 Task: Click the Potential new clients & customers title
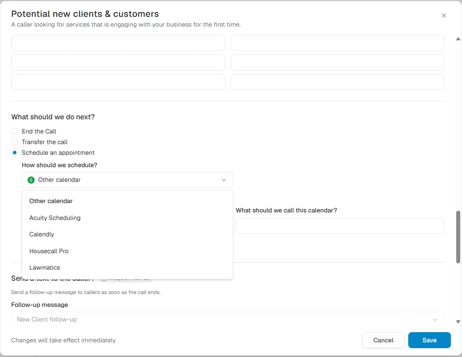coord(85,14)
